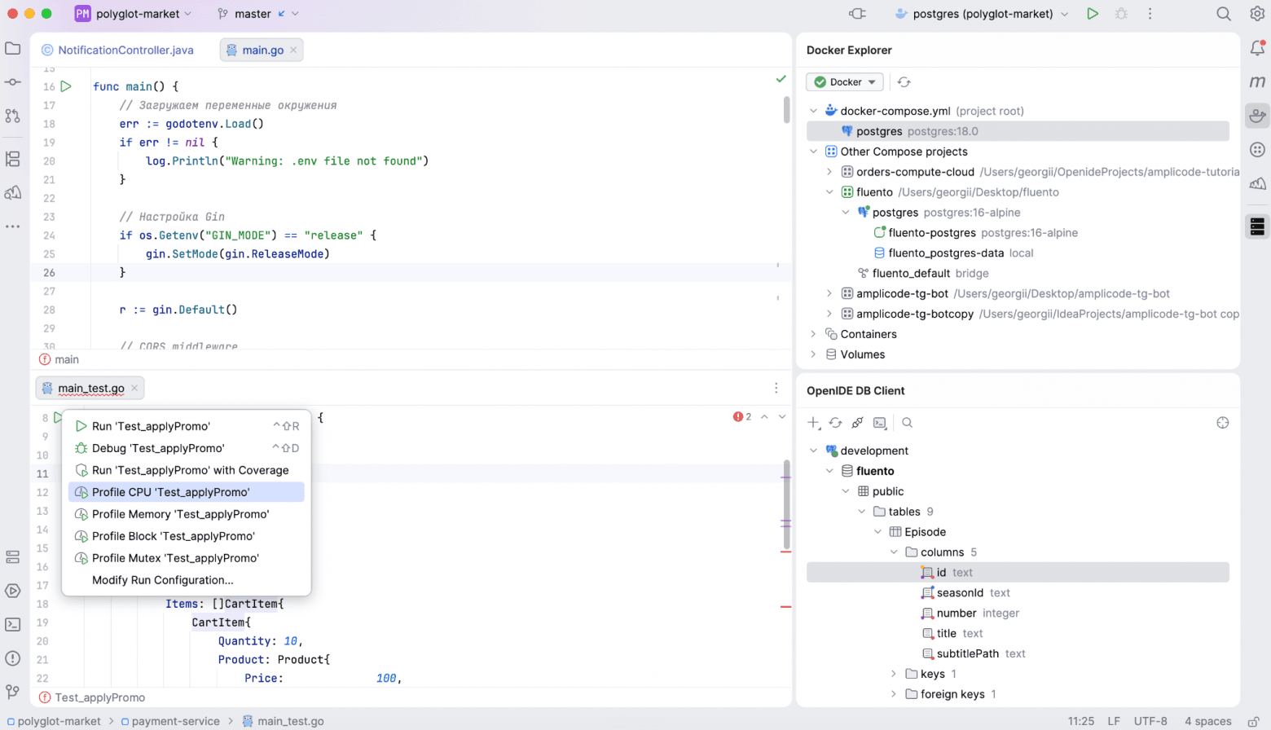This screenshot has height=730, width=1271.
Task: Open the Notifications bell icon
Action: (1257, 49)
